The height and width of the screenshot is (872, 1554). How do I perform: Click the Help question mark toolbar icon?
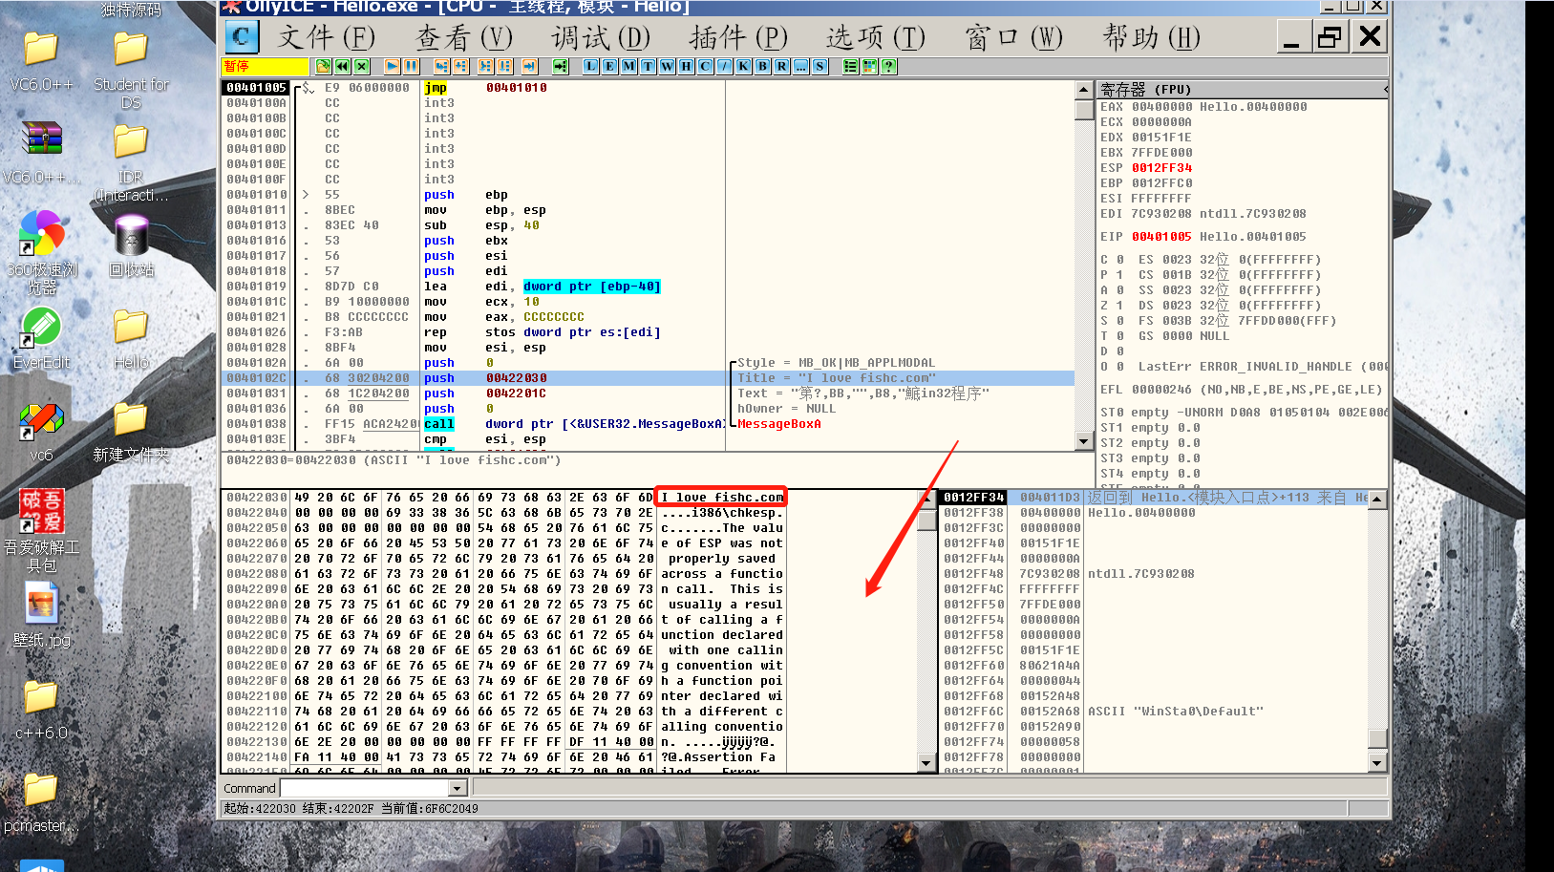pos(889,66)
